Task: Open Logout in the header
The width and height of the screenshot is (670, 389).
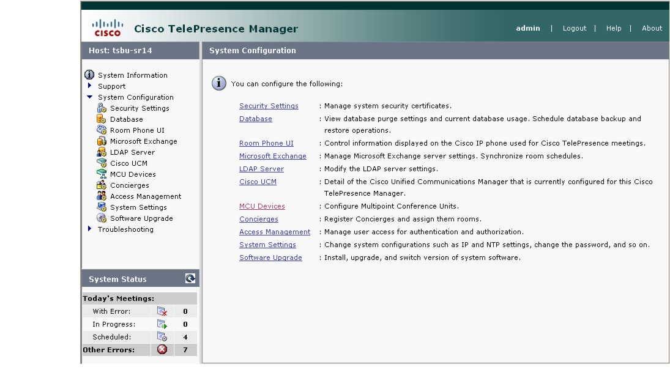Action: [x=575, y=28]
